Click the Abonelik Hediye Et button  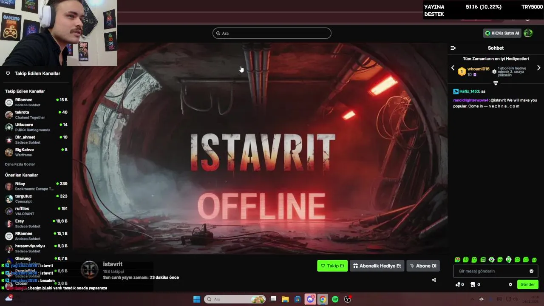[377, 266]
